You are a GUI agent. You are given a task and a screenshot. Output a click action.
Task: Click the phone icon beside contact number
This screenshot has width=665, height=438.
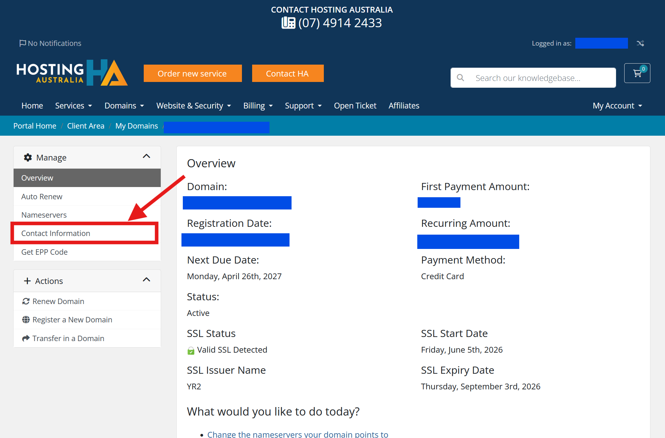pyautogui.click(x=288, y=23)
